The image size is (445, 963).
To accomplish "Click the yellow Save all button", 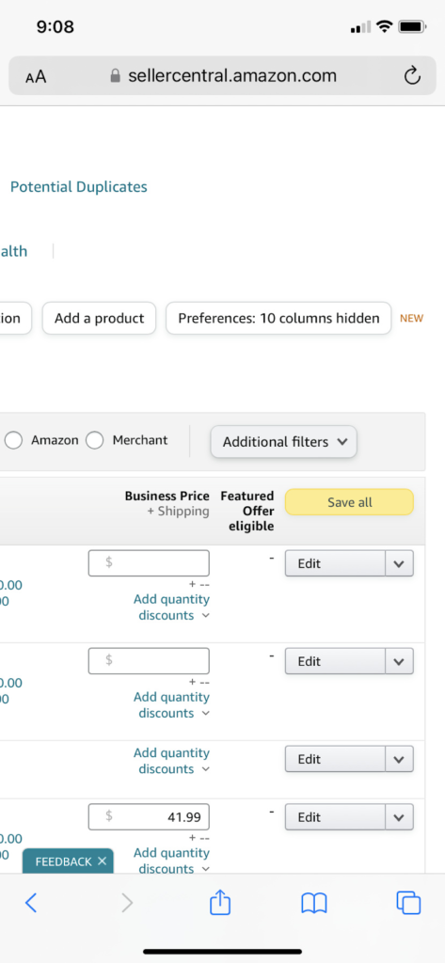I will (x=349, y=502).
